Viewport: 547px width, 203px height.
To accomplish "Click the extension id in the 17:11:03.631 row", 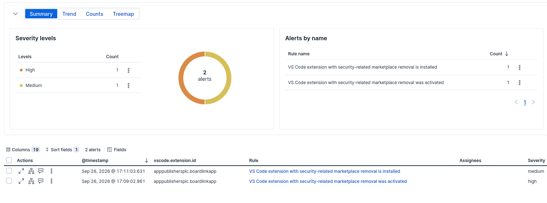I will [x=185, y=171].
